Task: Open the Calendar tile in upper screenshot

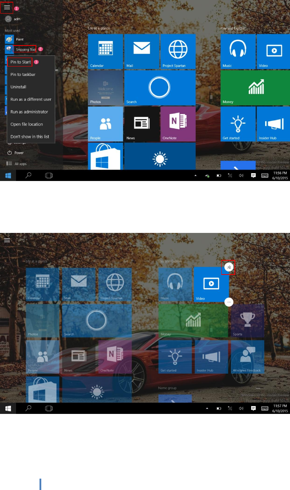Action: point(105,51)
